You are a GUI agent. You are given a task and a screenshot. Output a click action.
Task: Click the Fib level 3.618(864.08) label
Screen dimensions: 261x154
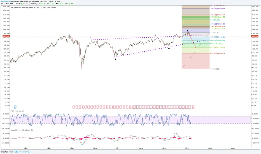click(x=217, y=8)
